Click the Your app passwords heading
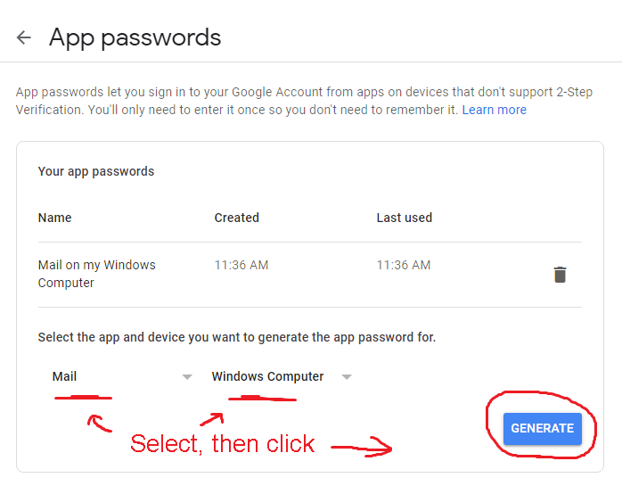 click(96, 171)
